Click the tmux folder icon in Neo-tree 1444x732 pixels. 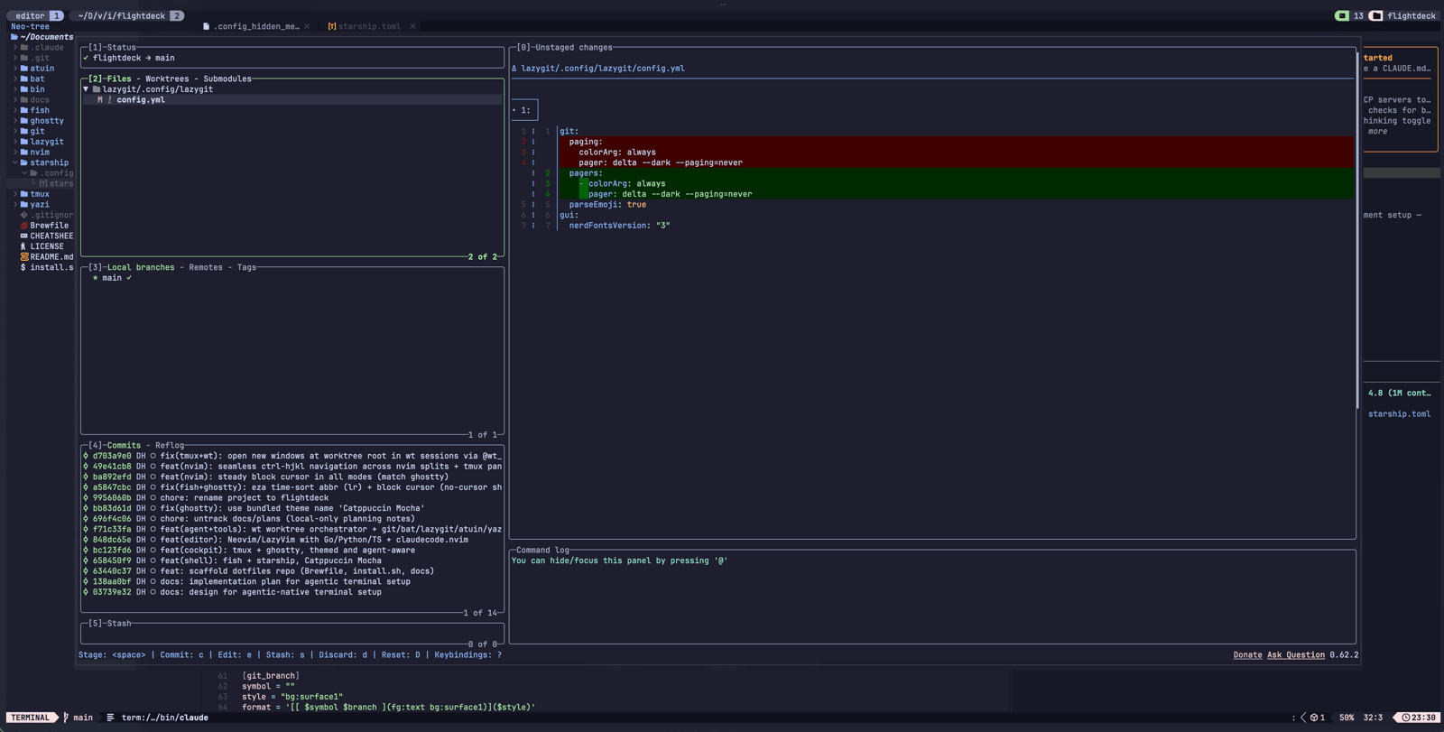coord(24,194)
